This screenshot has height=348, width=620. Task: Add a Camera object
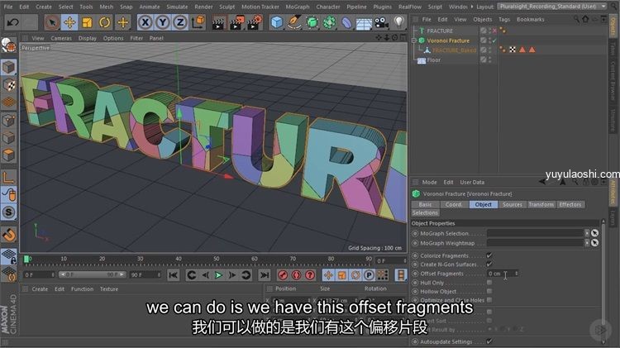(381, 22)
